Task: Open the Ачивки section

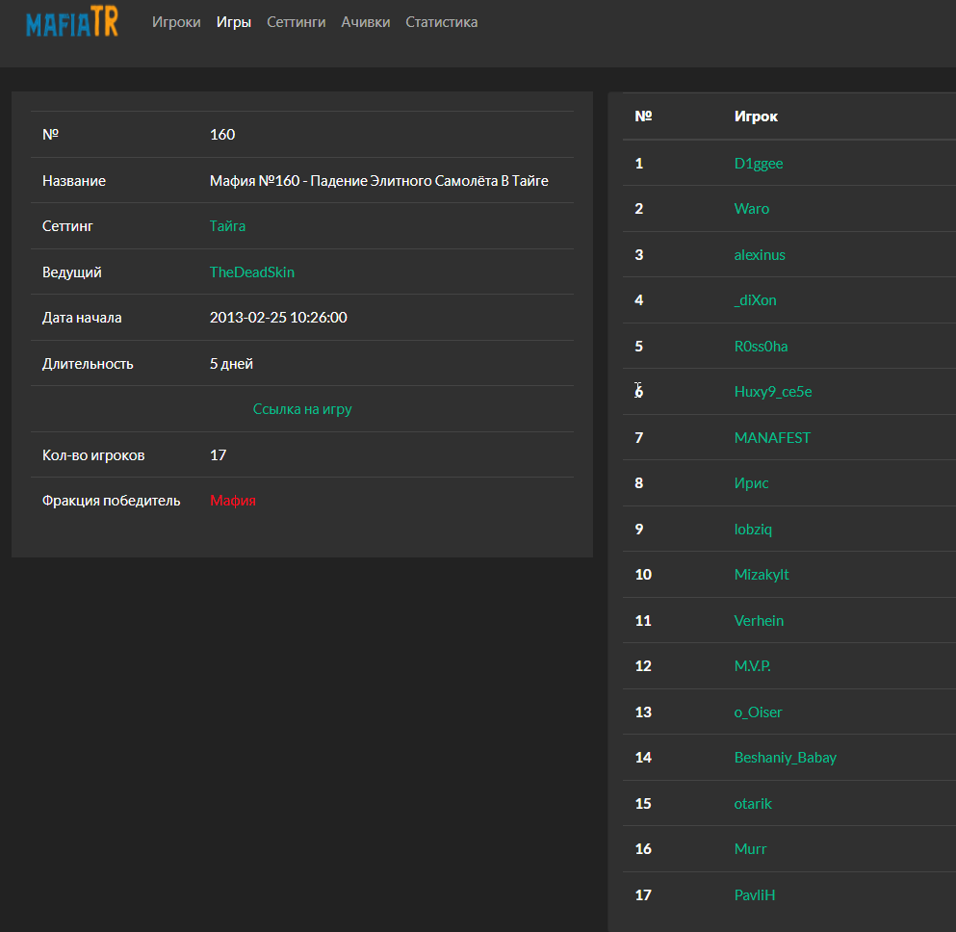Action: [x=366, y=22]
